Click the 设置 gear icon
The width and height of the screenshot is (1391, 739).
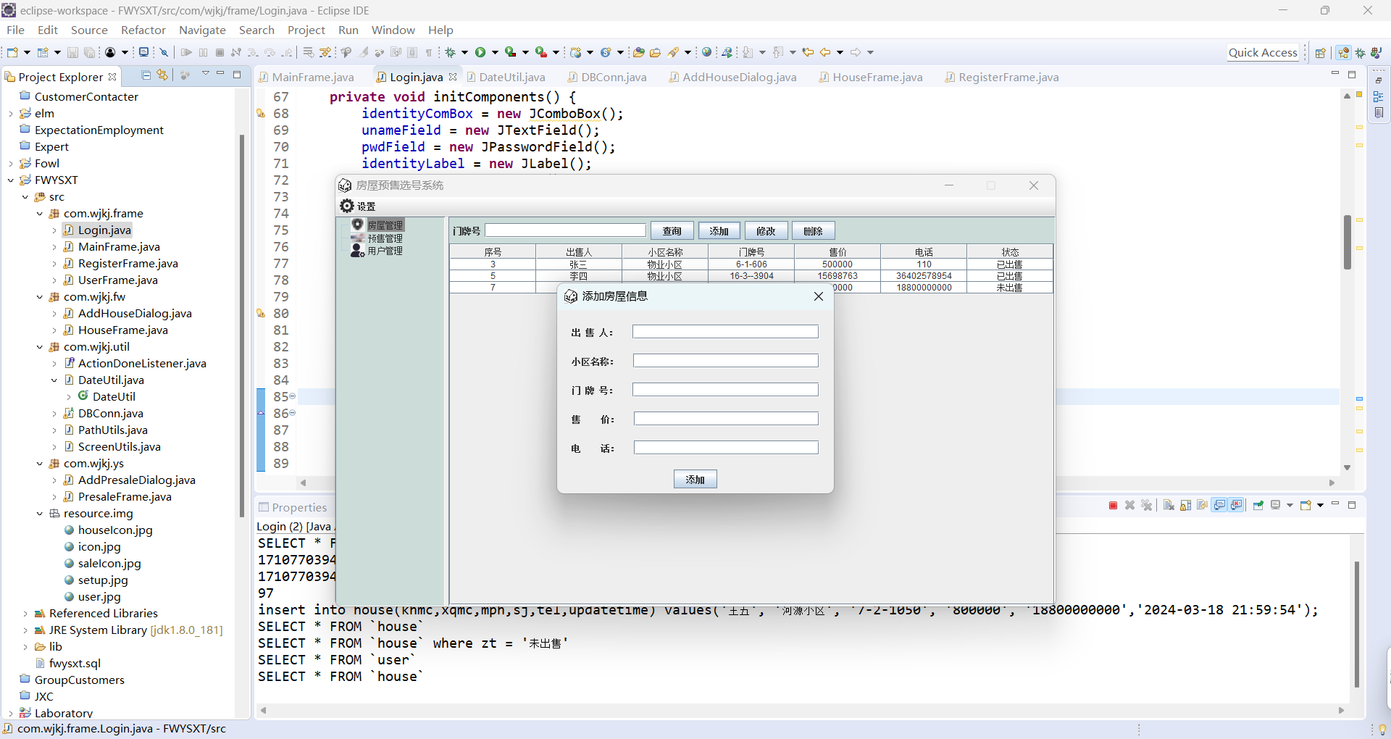point(347,206)
